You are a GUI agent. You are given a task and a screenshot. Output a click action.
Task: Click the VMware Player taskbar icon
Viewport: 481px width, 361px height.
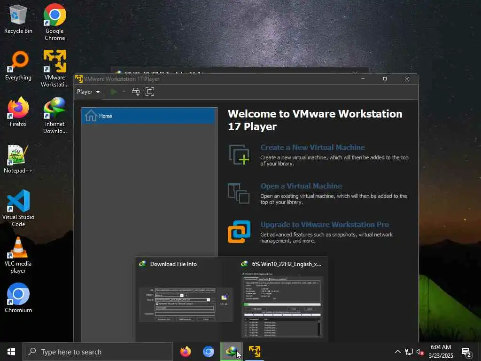[x=255, y=352]
